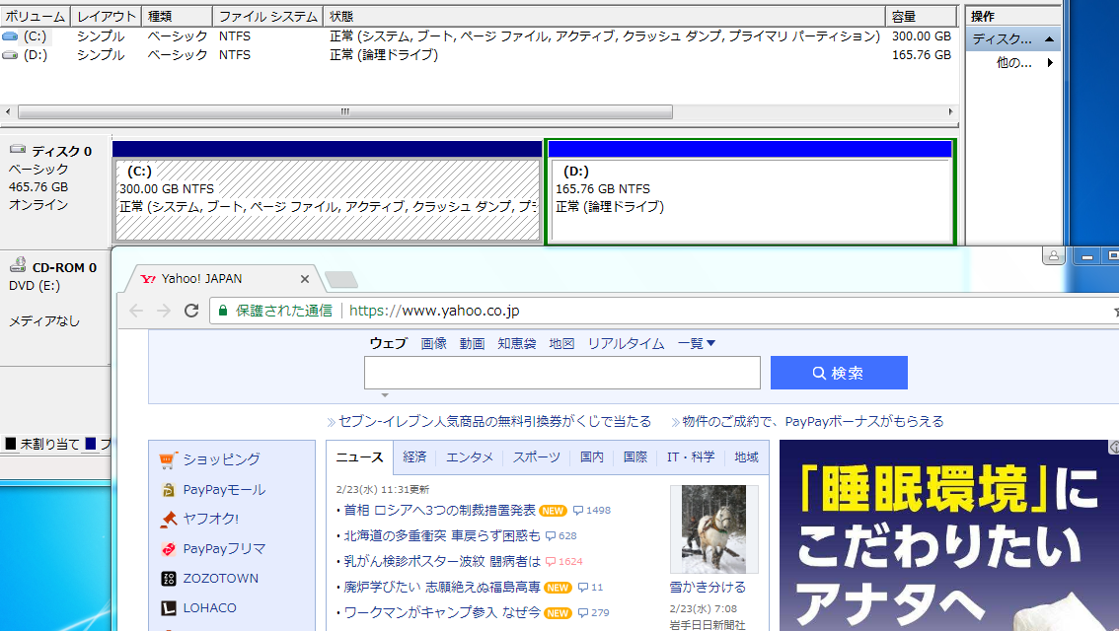Click the PayPayモール bag icon

click(168, 490)
